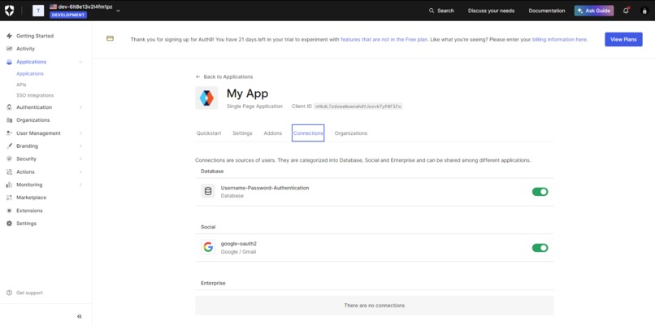The width and height of the screenshot is (655, 326).
Task: Open the Documentation link
Action: tap(547, 11)
